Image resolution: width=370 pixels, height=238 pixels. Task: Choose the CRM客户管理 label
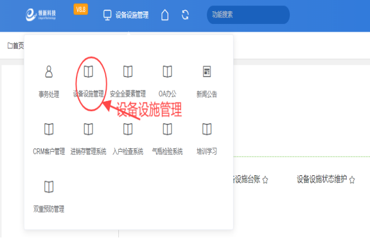(49, 151)
